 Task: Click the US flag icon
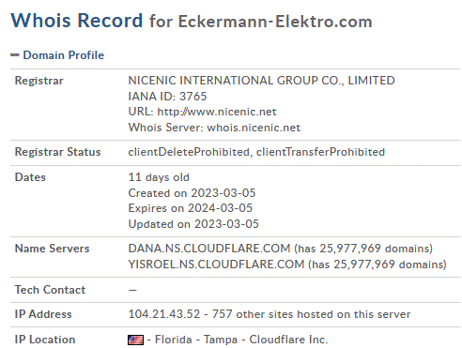136,340
